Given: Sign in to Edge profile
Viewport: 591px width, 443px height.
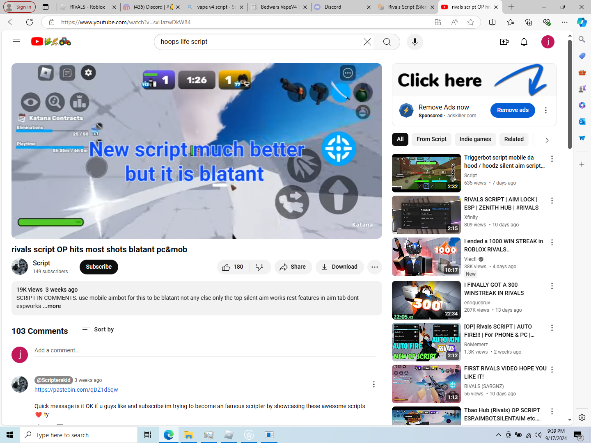Looking at the screenshot, I should [x=19, y=7].
